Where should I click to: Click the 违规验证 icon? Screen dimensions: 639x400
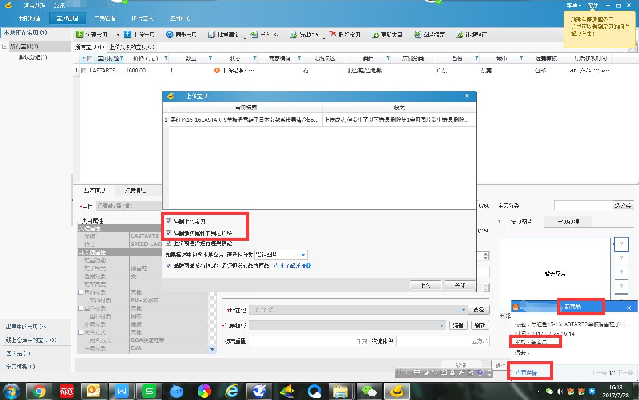tap(471, 34)
